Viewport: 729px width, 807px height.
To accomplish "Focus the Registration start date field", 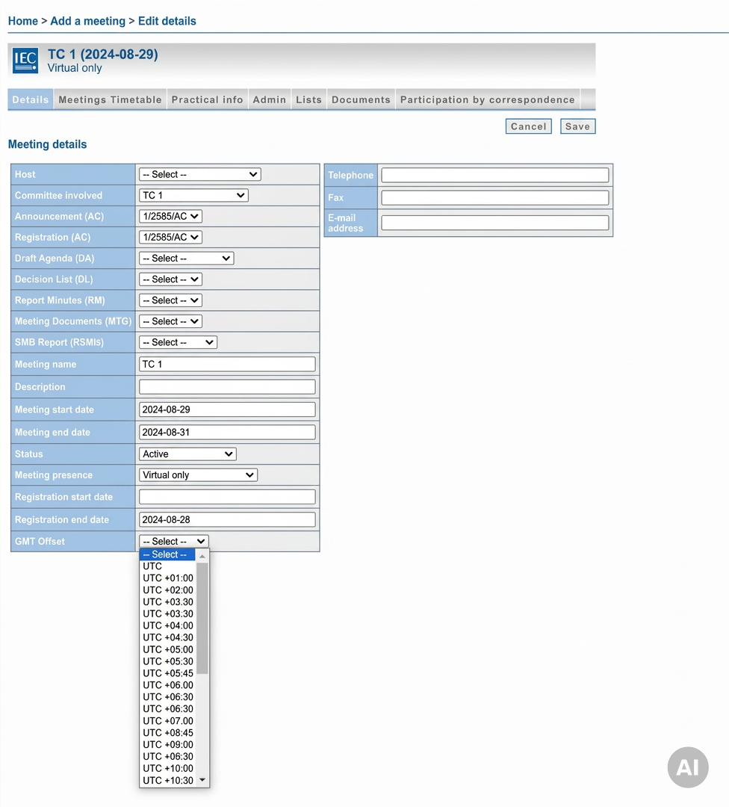I will pyautogui.click(x=227, y=497).
